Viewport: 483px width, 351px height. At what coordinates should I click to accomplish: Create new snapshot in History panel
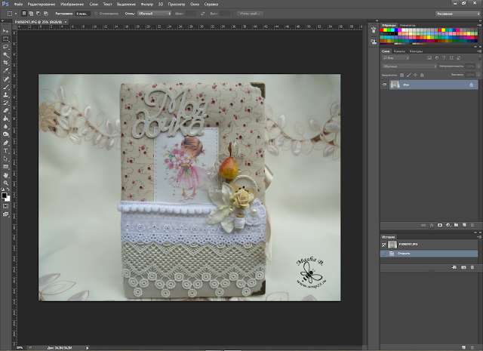[x=463, y=267]
